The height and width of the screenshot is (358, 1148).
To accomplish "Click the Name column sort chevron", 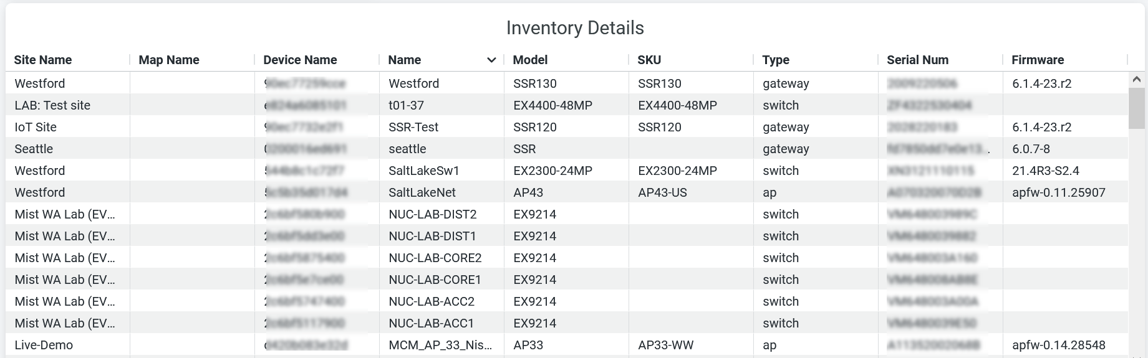I will click(491, 60).
